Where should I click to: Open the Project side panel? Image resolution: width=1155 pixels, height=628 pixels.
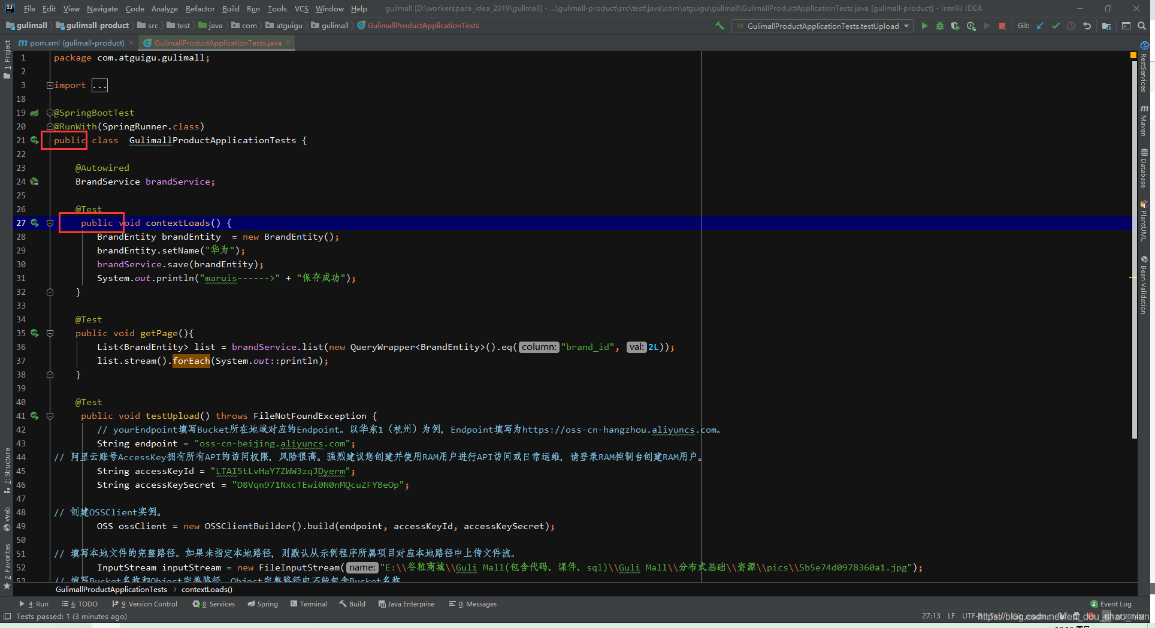7,59
